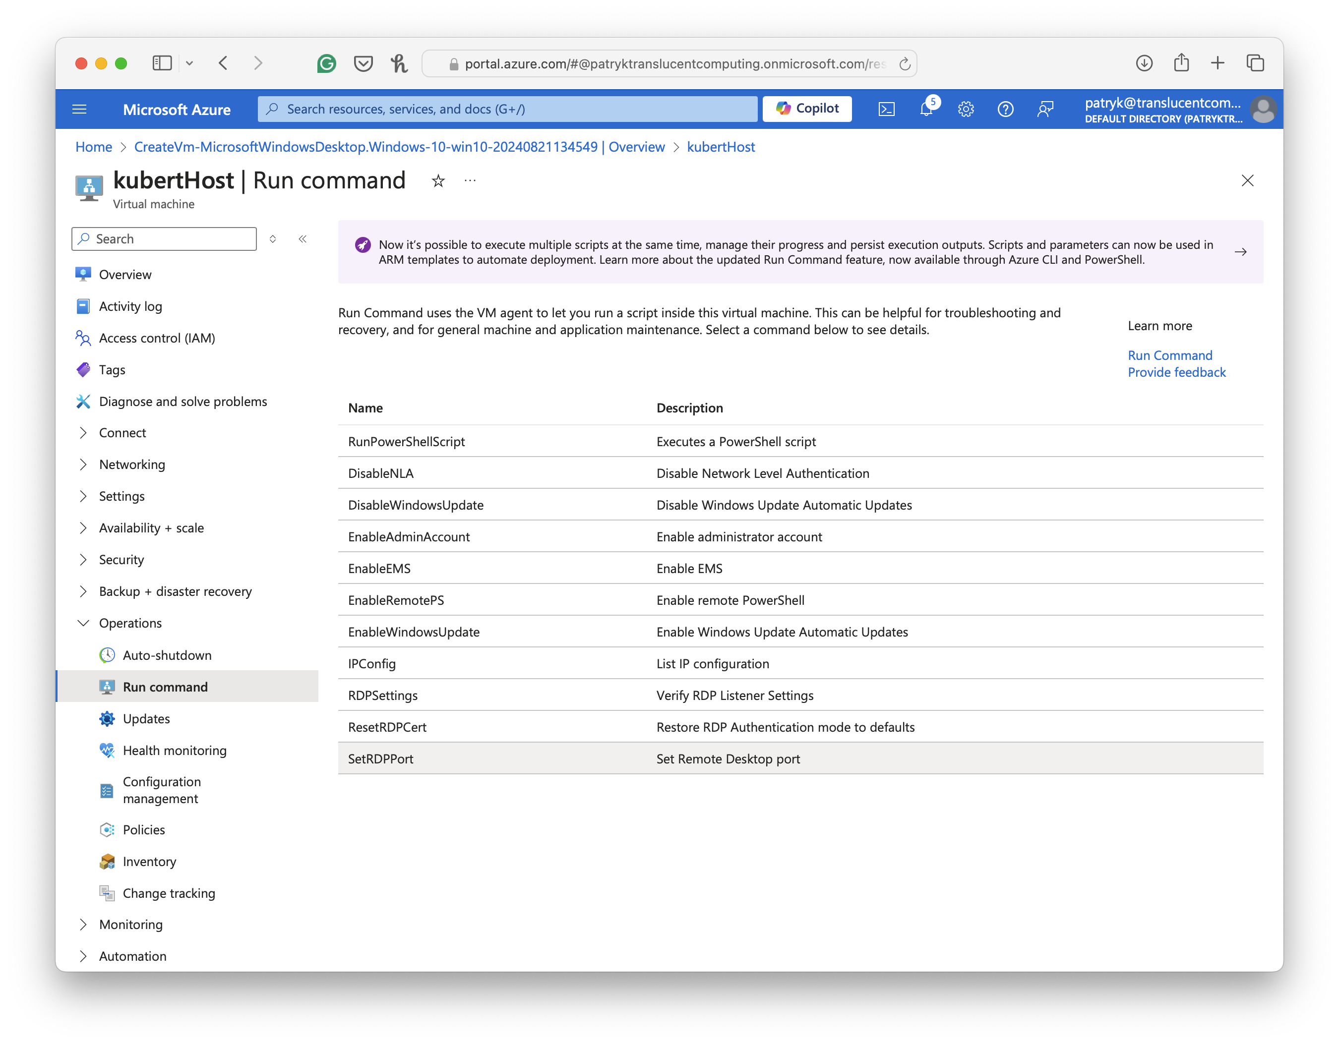Open the Azure portal hamburger menu
This screenshot has height=1045, width=1339.
pos(80,109)
